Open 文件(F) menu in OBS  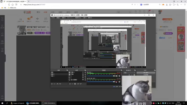53,18
